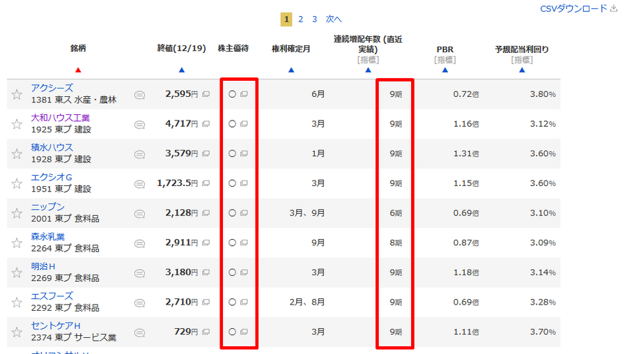Open [指標] link under 予想配当利回り
The width and height of the screenshot is (627, 354).
522,60
